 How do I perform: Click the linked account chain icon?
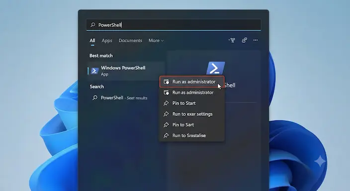(245, 40)
